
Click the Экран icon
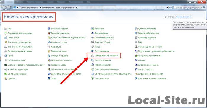[49, 78]
